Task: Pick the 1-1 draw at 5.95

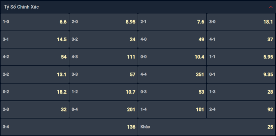Action: 241,57
